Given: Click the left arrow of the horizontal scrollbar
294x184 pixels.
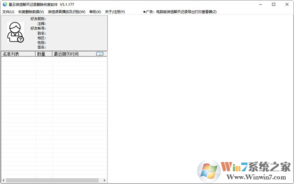Looking at the screenshot, I should (3, 180).
